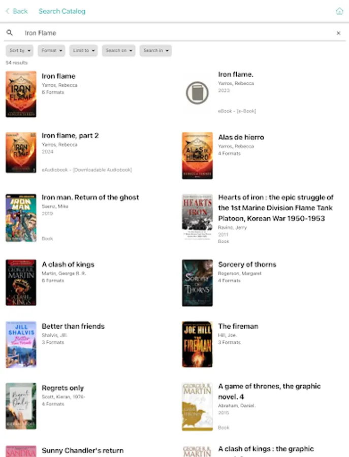
Task: Select the Search Catalog header link
Action: click(x=62, y=11)
